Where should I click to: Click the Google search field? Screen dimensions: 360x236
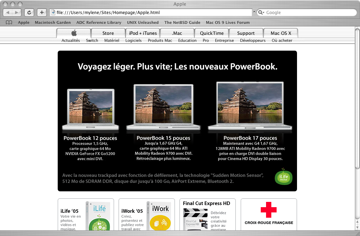point(307,12)
